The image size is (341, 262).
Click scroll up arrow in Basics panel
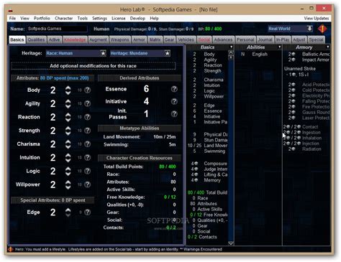pos(231,52)
